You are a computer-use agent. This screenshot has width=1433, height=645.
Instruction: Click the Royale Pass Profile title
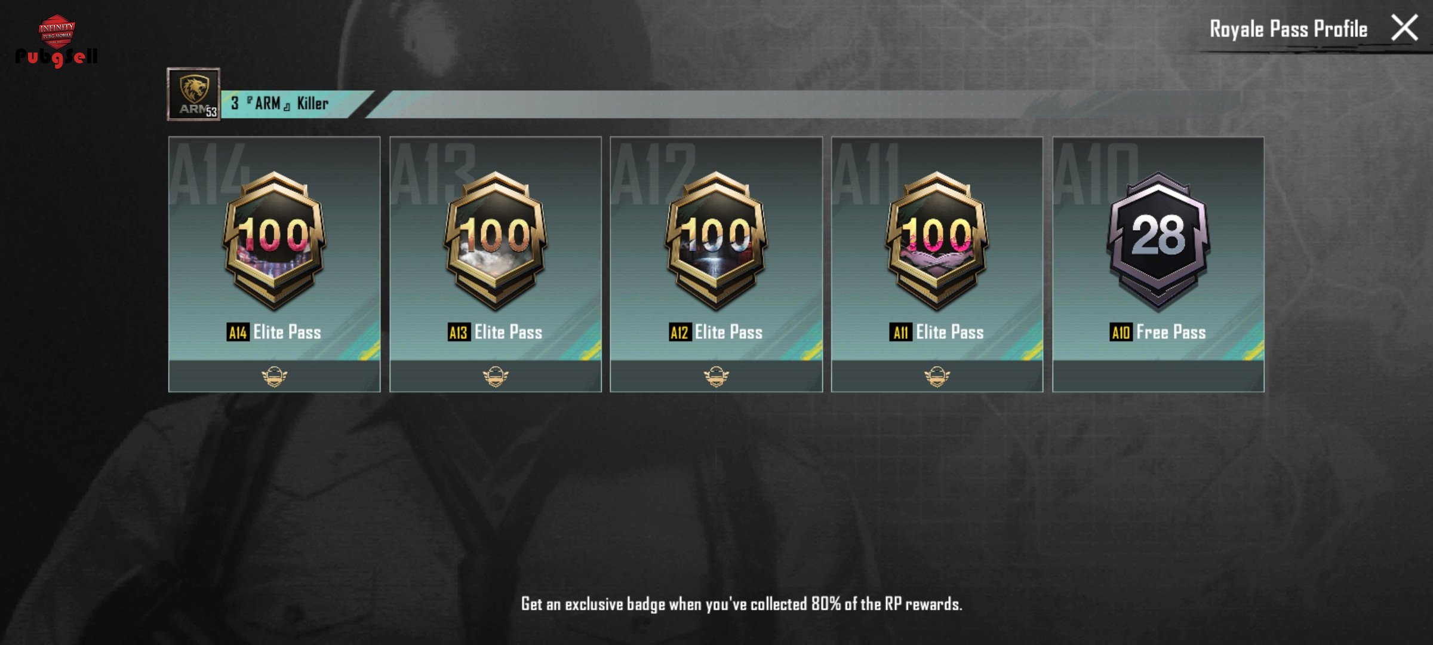1289,29
